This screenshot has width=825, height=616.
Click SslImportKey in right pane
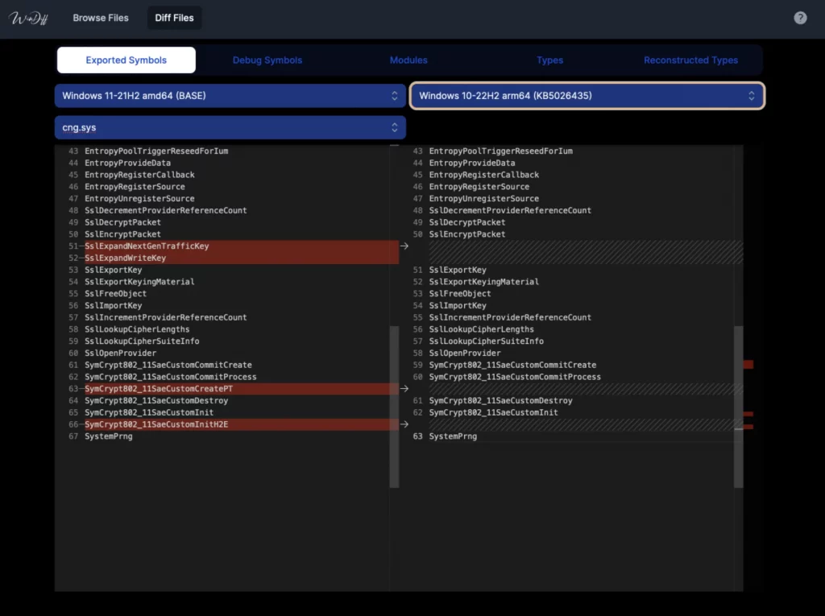458,306
